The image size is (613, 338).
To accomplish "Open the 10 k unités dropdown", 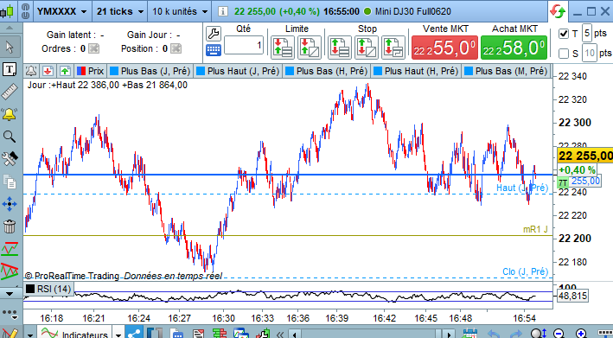I will pos(180,11).
